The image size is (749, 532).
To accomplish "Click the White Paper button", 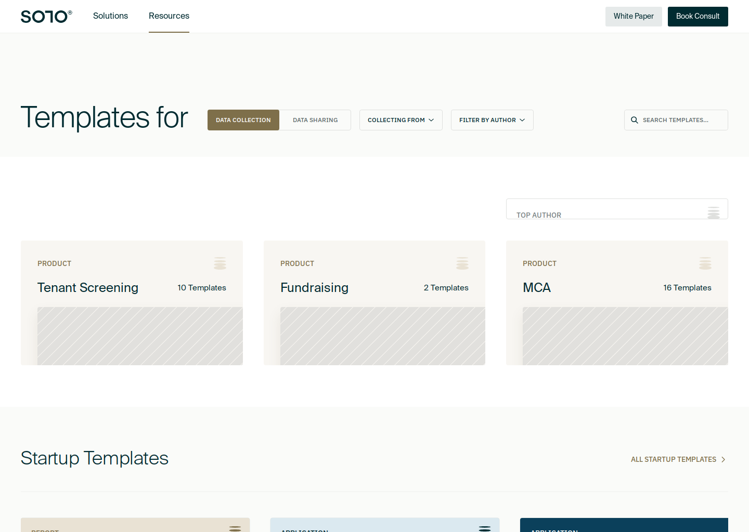I will click(634, 17).
